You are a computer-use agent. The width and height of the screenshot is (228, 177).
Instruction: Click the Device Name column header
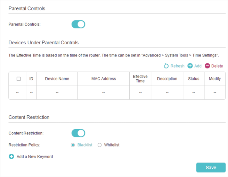pos(57,79)
